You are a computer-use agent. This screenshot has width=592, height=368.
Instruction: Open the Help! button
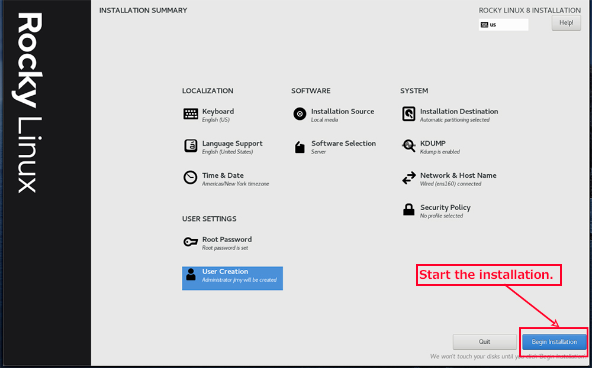(x=567, y=22)
